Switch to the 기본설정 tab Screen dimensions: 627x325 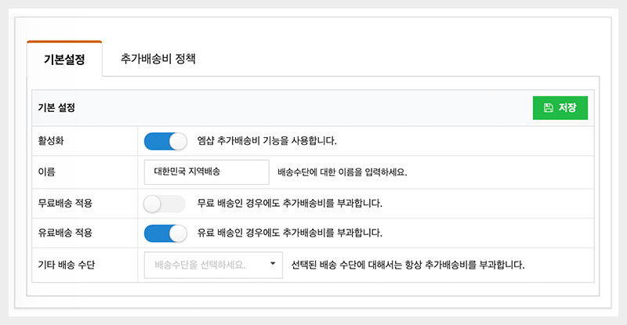click(64, 59)
